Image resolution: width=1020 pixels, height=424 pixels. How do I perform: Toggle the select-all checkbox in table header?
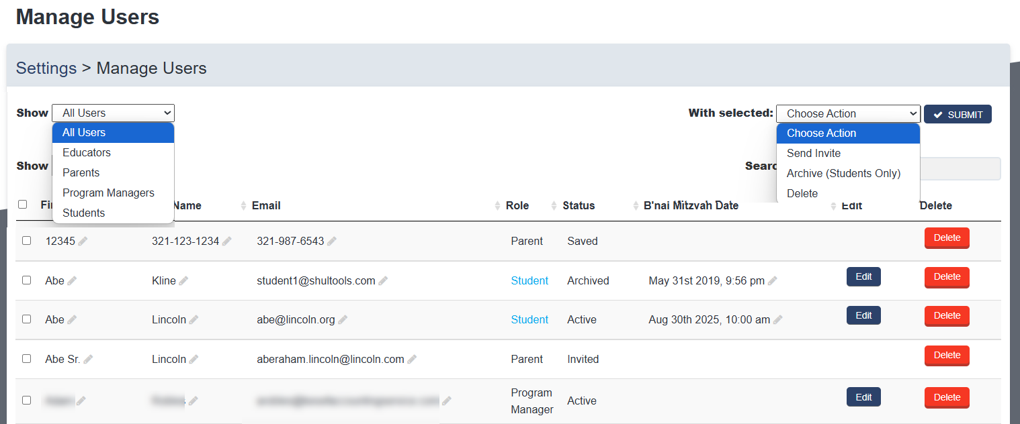23,205
